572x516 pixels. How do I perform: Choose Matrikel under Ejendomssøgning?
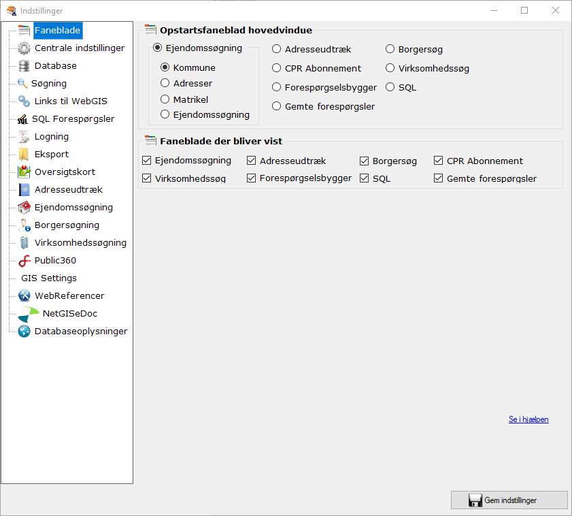coord(166,99)
